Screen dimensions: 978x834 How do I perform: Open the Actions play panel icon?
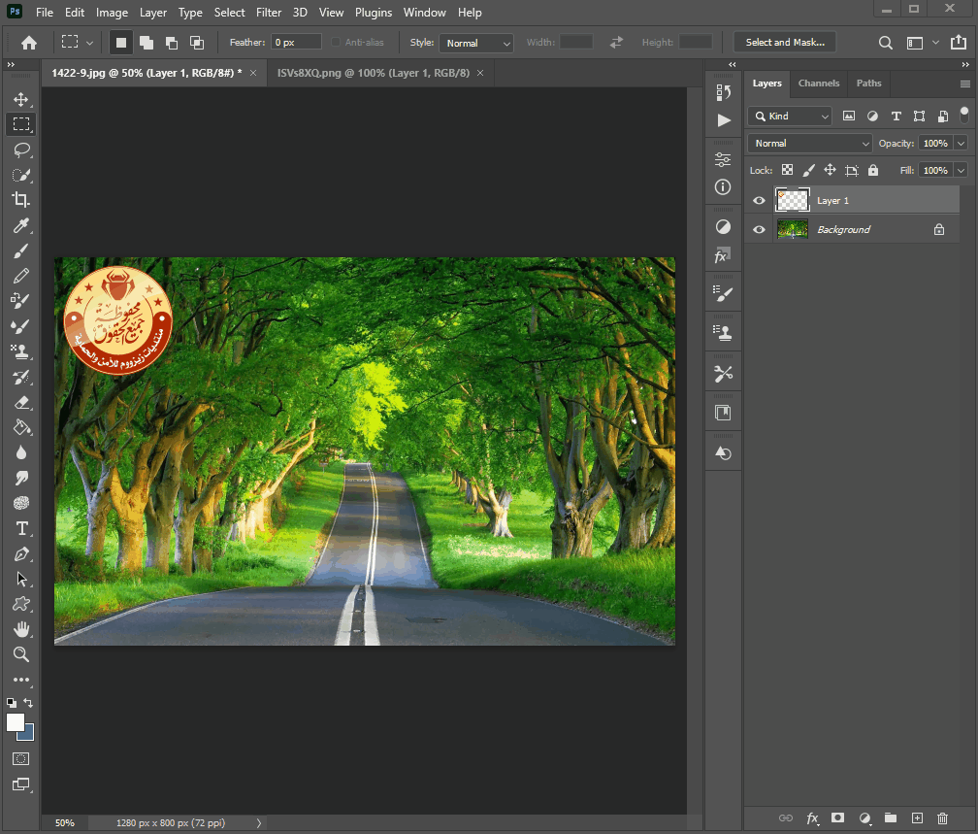coord(724,119)
